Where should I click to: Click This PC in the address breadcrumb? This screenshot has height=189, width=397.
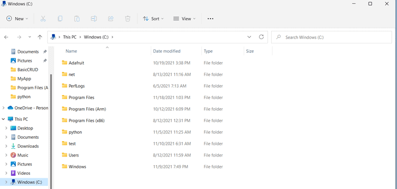pyautogui.click(x=70, y=37)
